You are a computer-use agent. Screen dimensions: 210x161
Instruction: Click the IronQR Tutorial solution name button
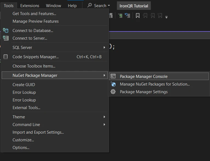134,6
